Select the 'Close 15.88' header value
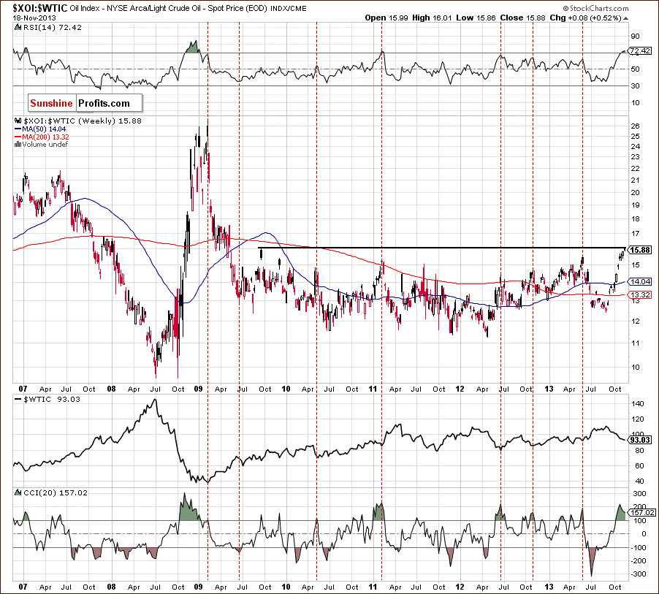This screenshot has width=659, height=594. click(x=522, y=18)
